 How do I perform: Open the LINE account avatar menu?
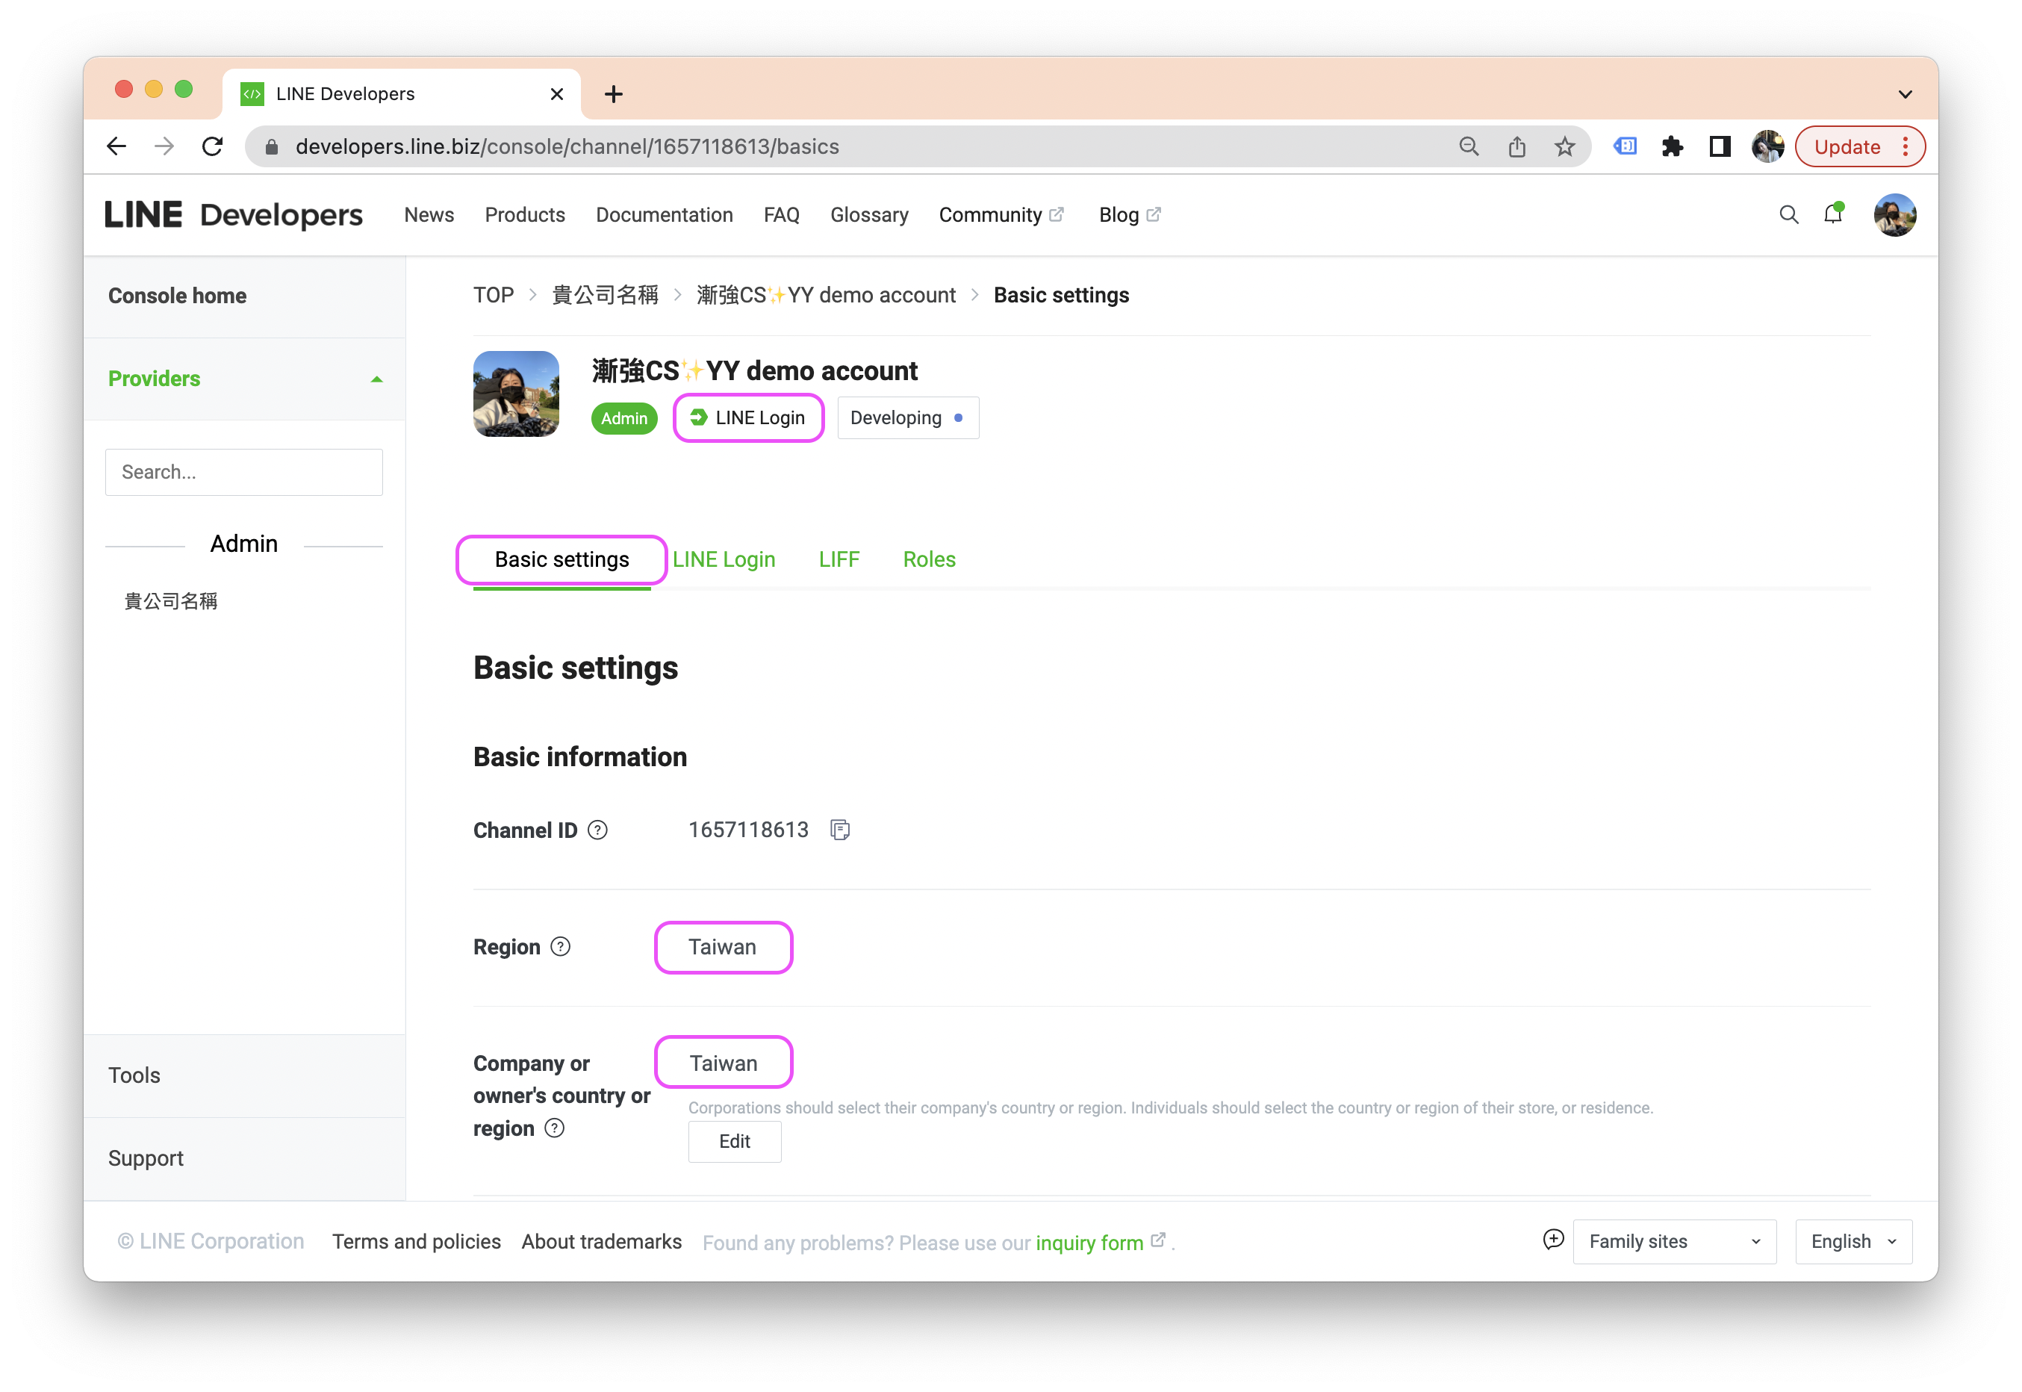pos(1894,214)
